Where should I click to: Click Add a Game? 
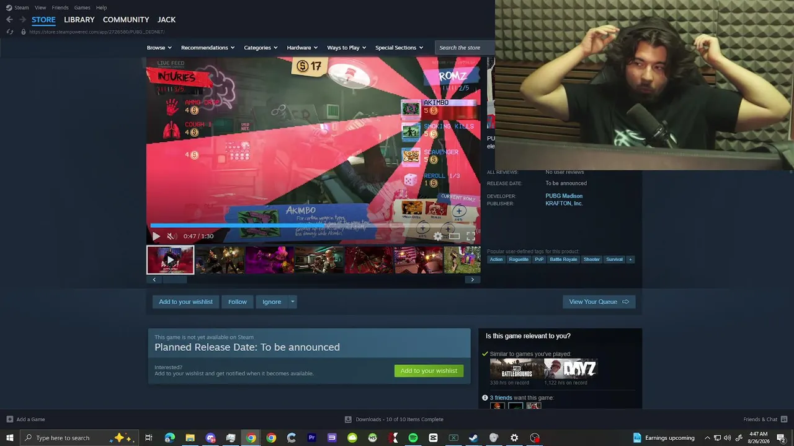pos(26,419)
